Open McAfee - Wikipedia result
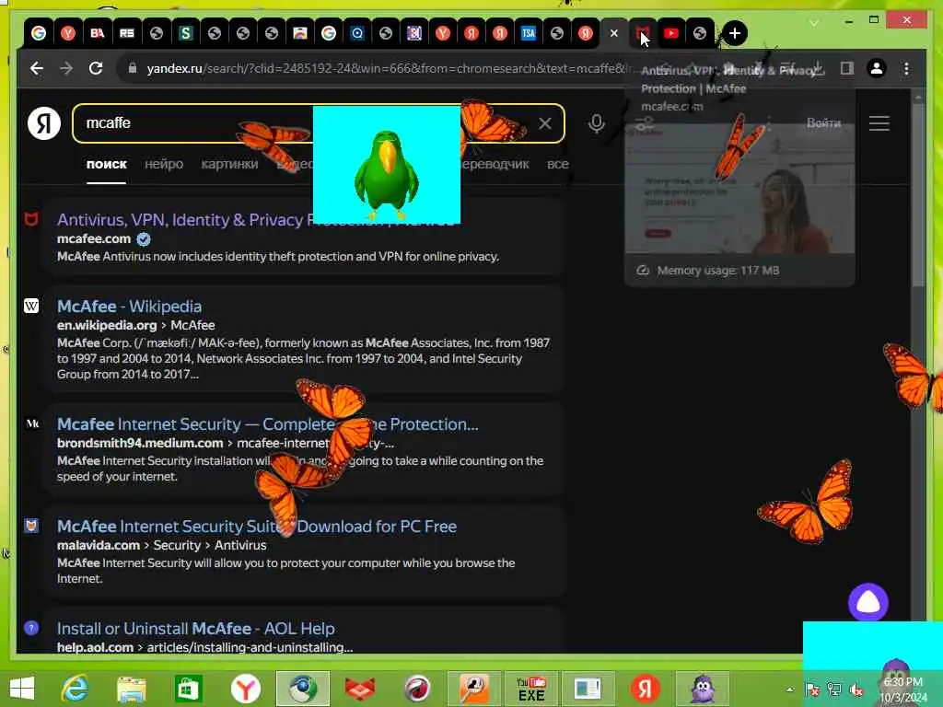 coord(129,306)
